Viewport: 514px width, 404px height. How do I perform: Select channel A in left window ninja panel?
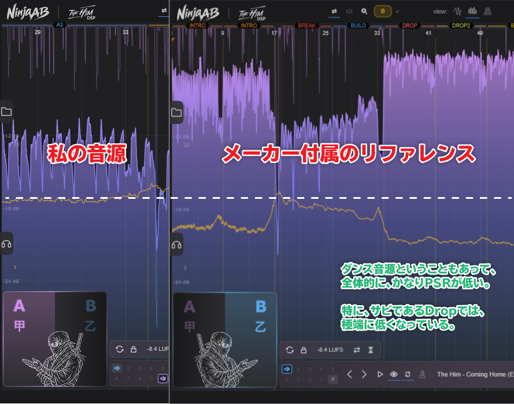[x=20, y=306]
